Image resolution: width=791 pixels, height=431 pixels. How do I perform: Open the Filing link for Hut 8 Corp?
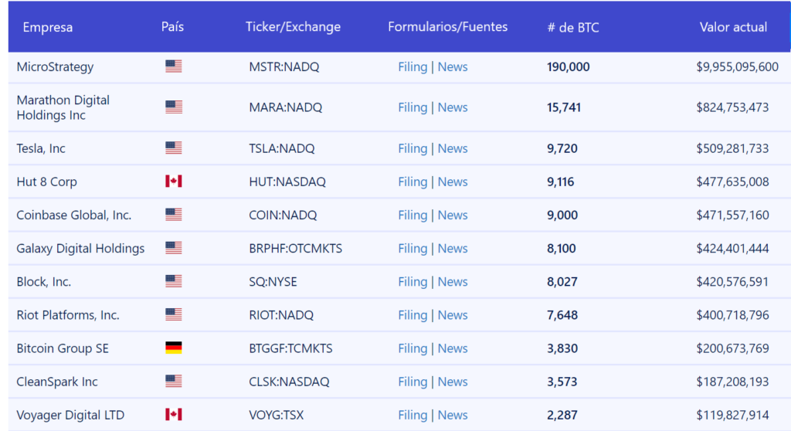[412, 182]
